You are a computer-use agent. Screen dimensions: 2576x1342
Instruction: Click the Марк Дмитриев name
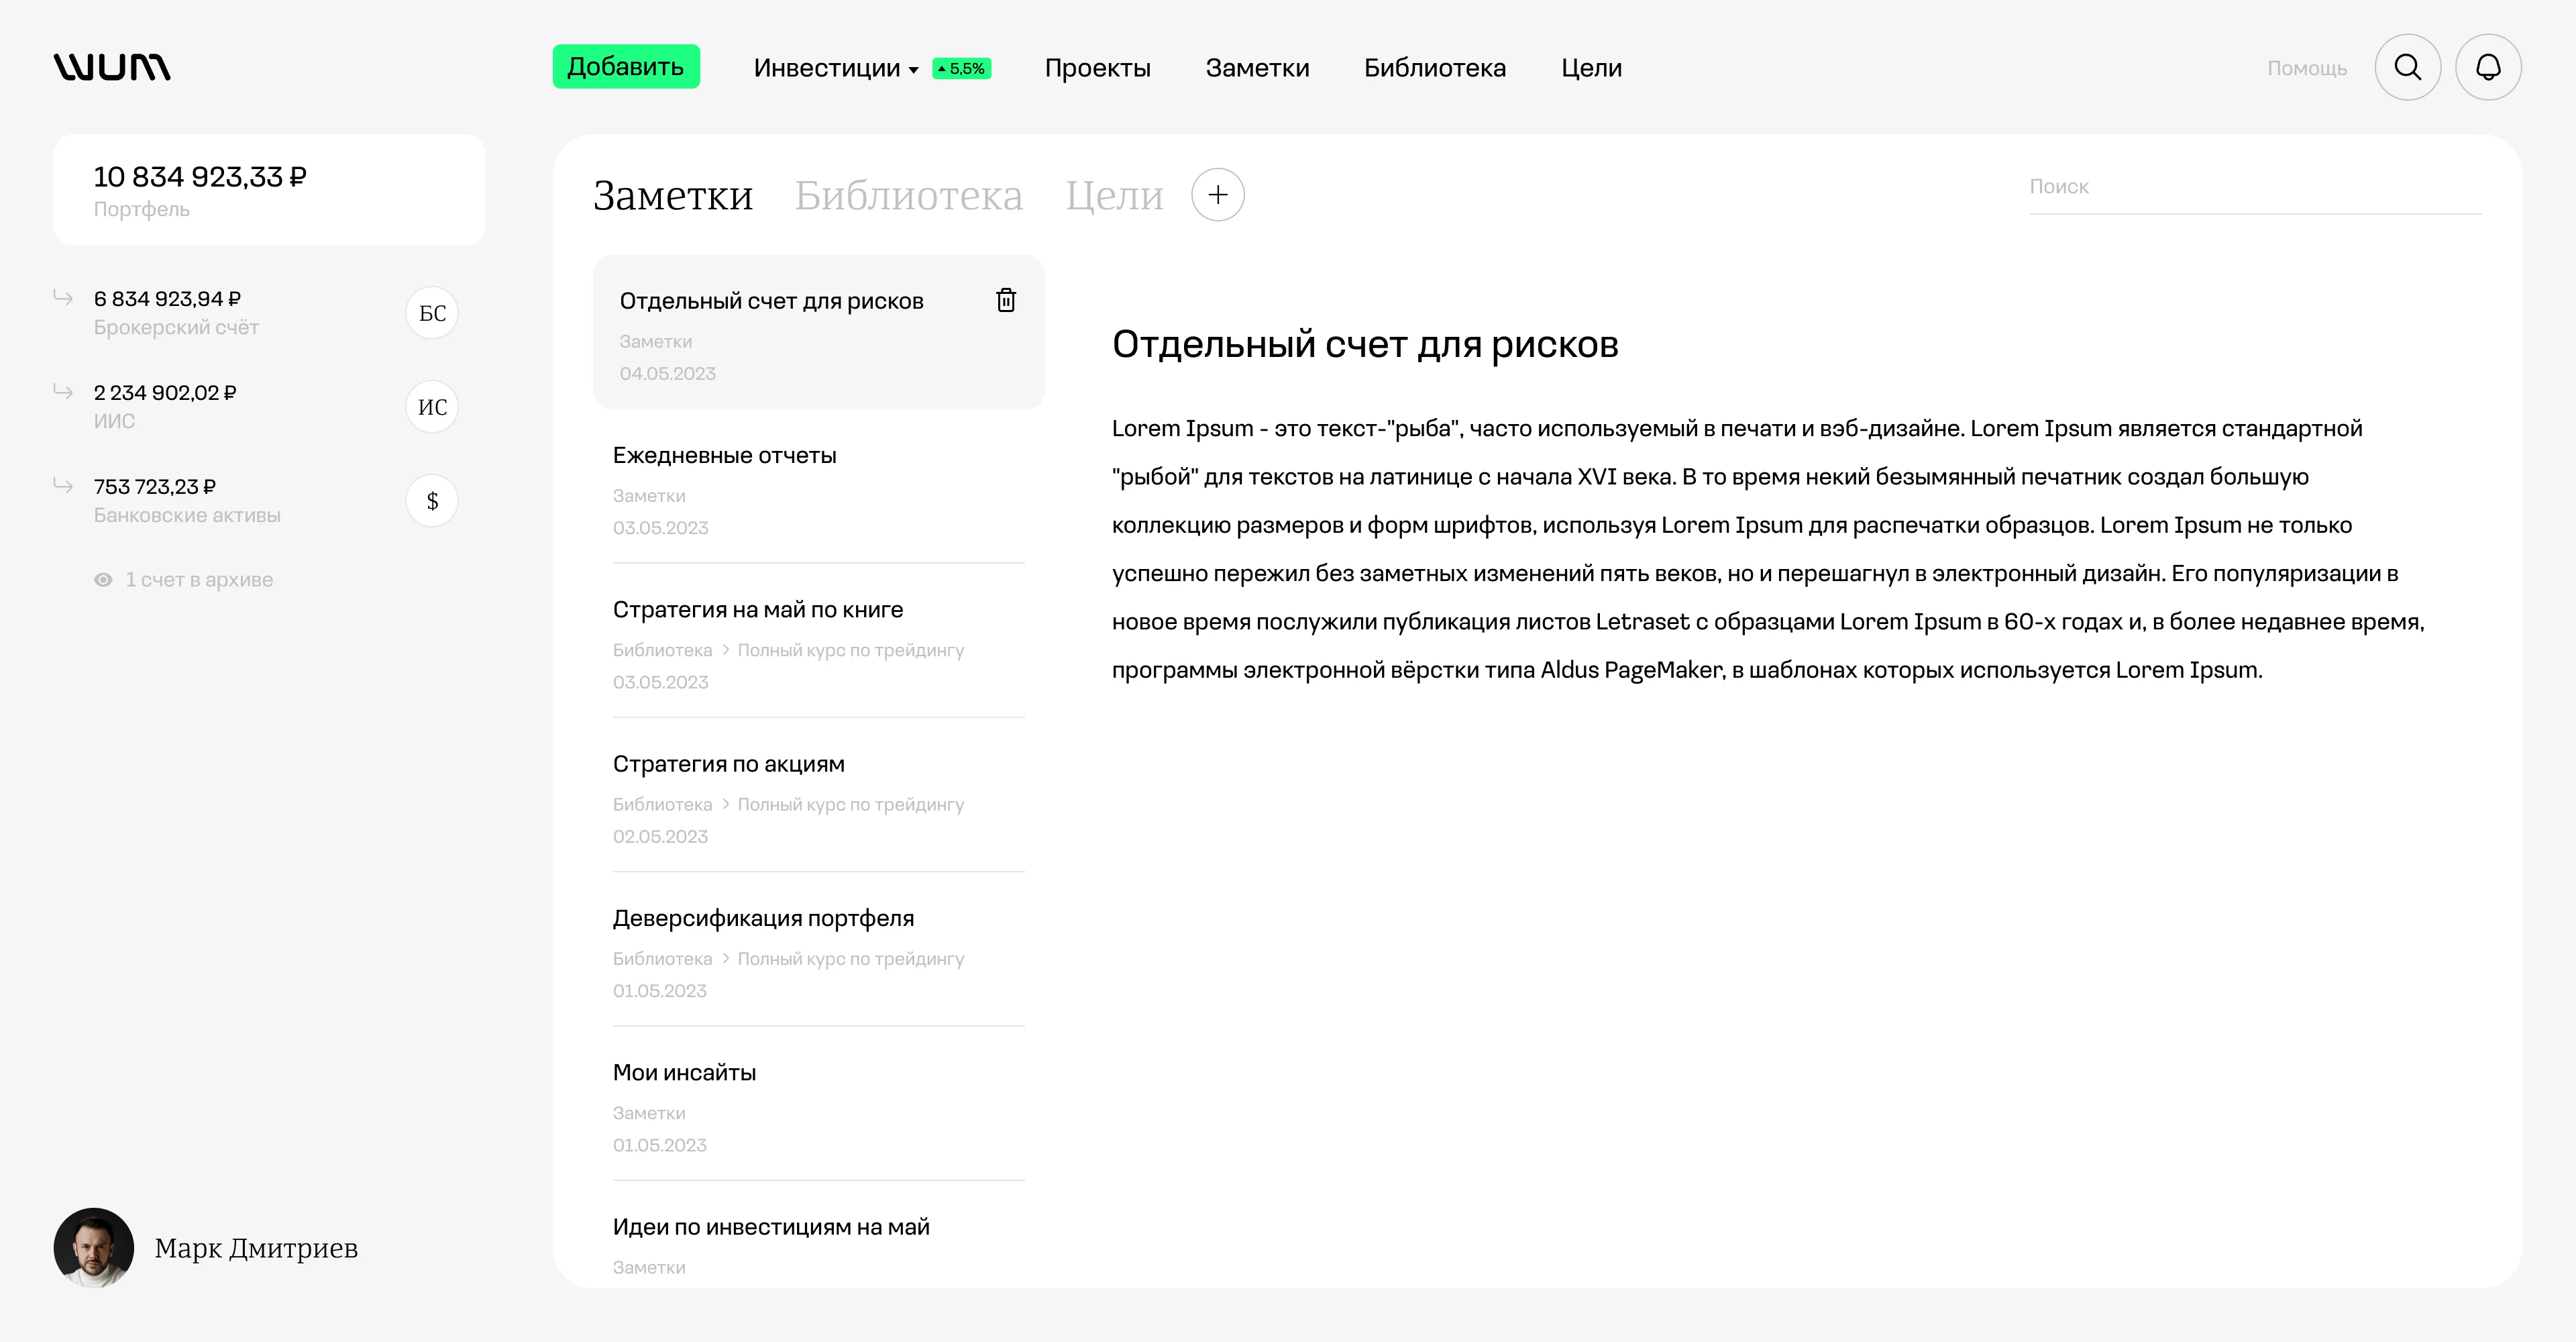point(256,1248)
